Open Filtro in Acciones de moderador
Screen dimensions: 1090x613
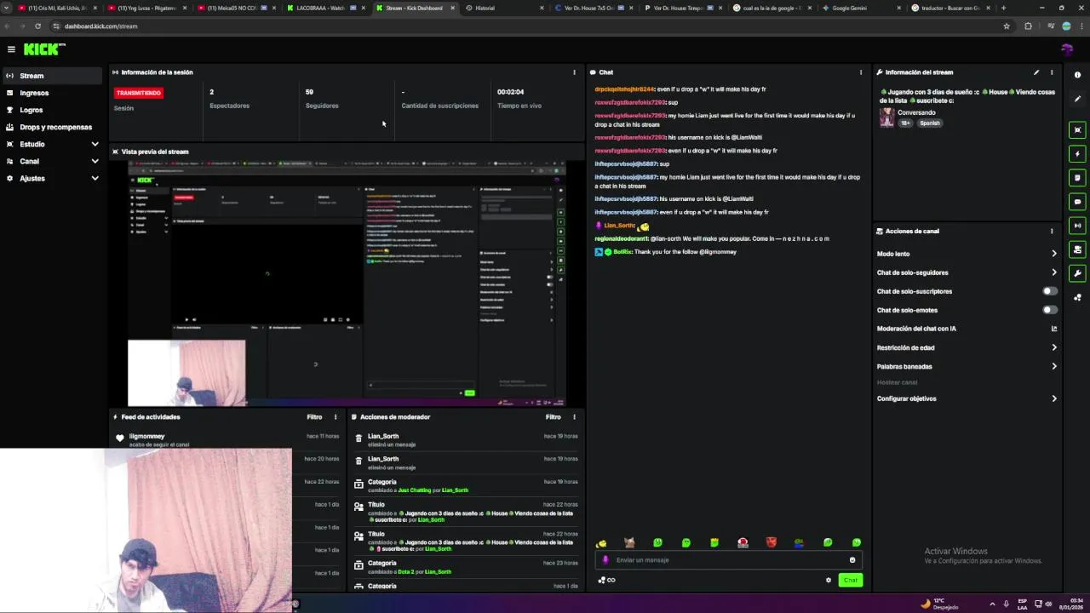[x=554, y=417]
